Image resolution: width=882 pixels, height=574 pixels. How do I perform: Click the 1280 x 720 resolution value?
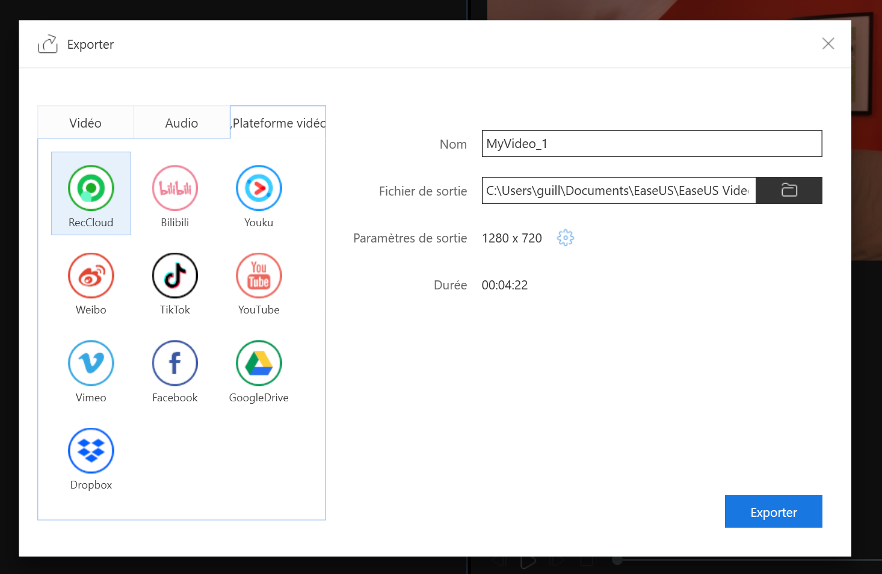point(512,238)
